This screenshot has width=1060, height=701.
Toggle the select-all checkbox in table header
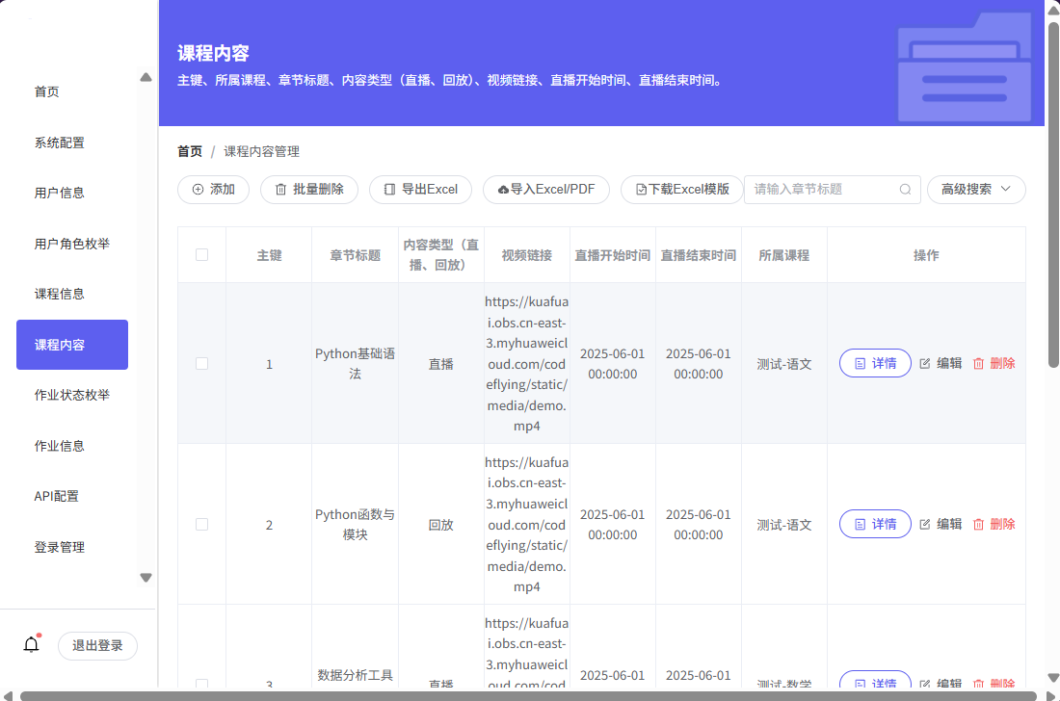tap(201, 255)
